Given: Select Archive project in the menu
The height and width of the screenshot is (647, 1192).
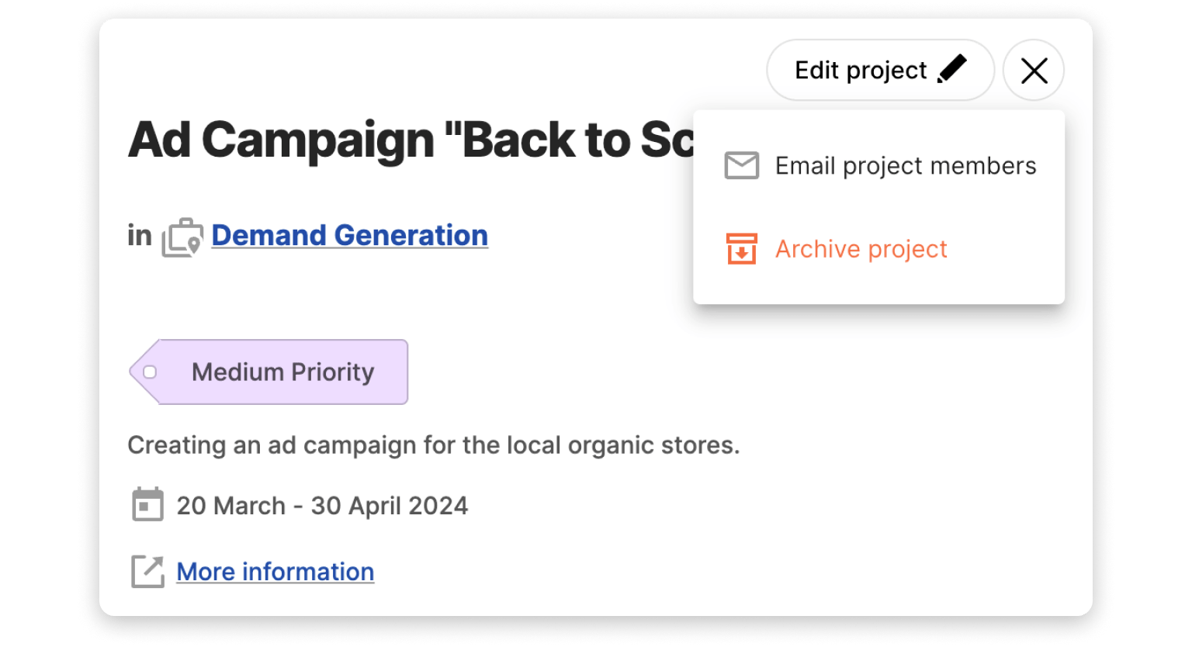Looking at the screenshot, I should tap(861, 249).
